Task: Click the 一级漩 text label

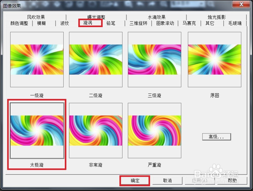Action: pyautogui.click(x=37, y=95)
